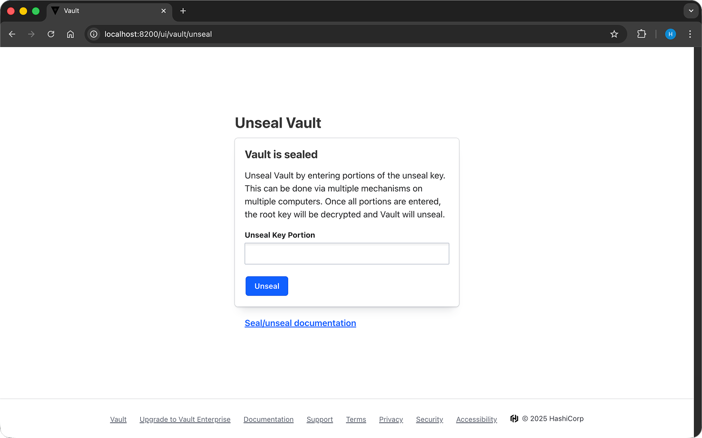
Task: Click the green zoom traffic light button
Action: click(x=36, y=10)
